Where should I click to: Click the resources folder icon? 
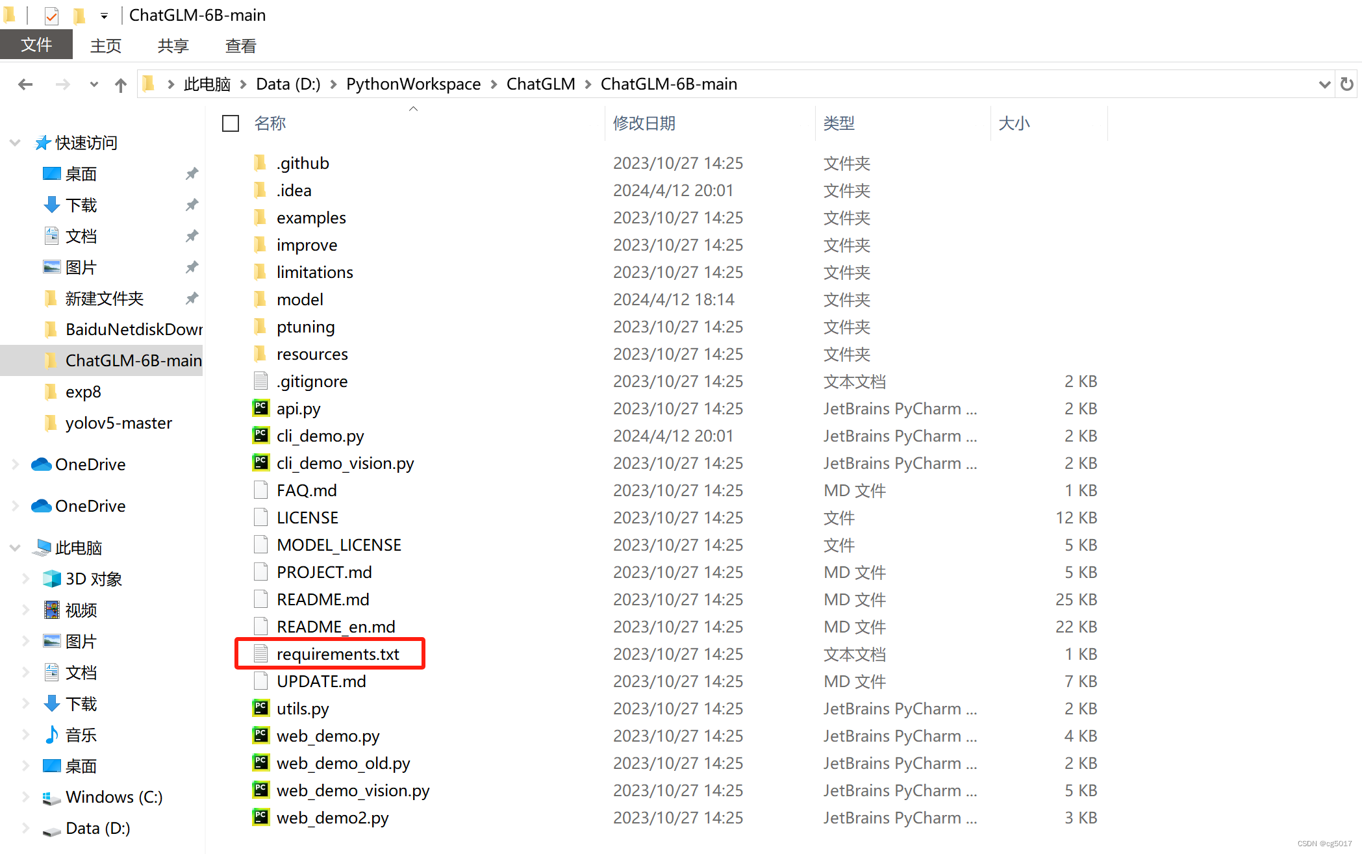[x=260, y=353]
